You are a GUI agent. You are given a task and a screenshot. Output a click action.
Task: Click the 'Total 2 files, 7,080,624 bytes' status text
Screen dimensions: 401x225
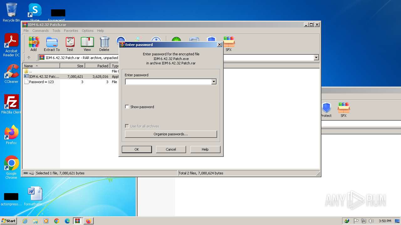click(201, 173)
